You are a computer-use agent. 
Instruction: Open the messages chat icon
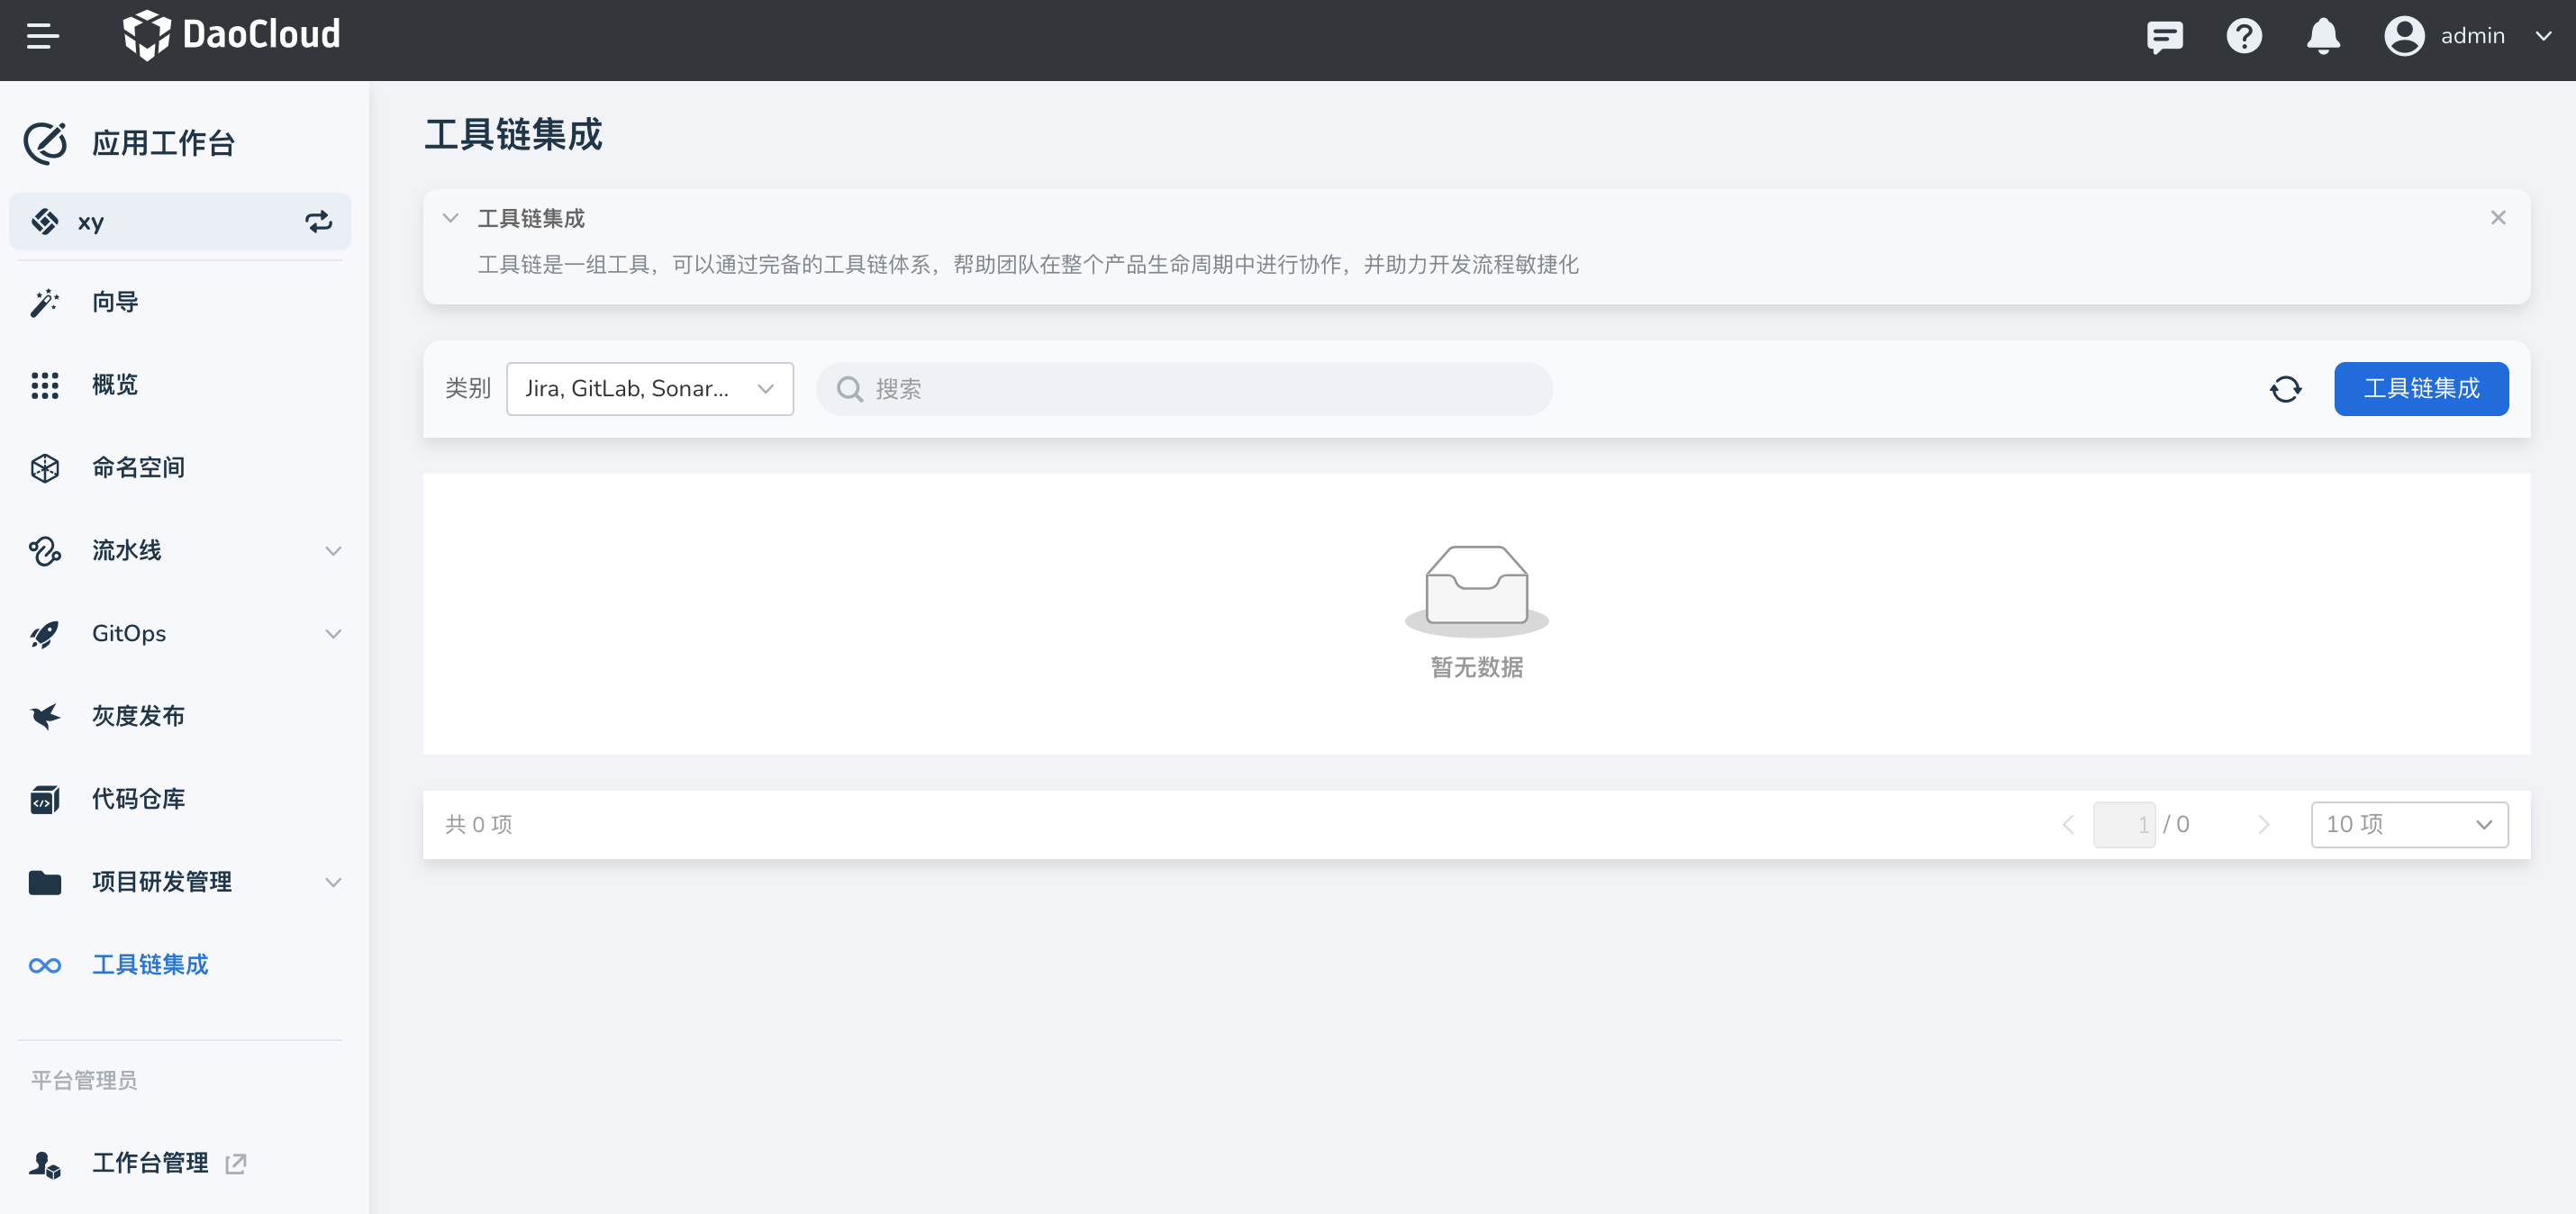tap(2164, 37)
